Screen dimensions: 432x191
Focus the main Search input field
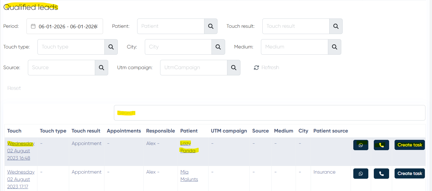[269, 113]
